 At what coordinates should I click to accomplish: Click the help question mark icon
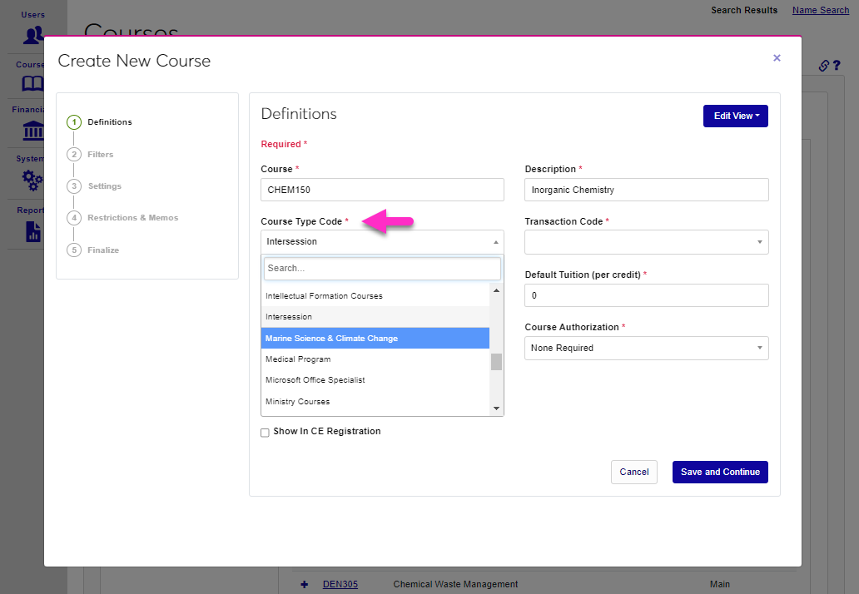[836, 66]
